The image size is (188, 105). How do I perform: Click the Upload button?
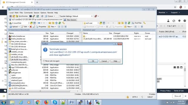(x=14, y=27)
